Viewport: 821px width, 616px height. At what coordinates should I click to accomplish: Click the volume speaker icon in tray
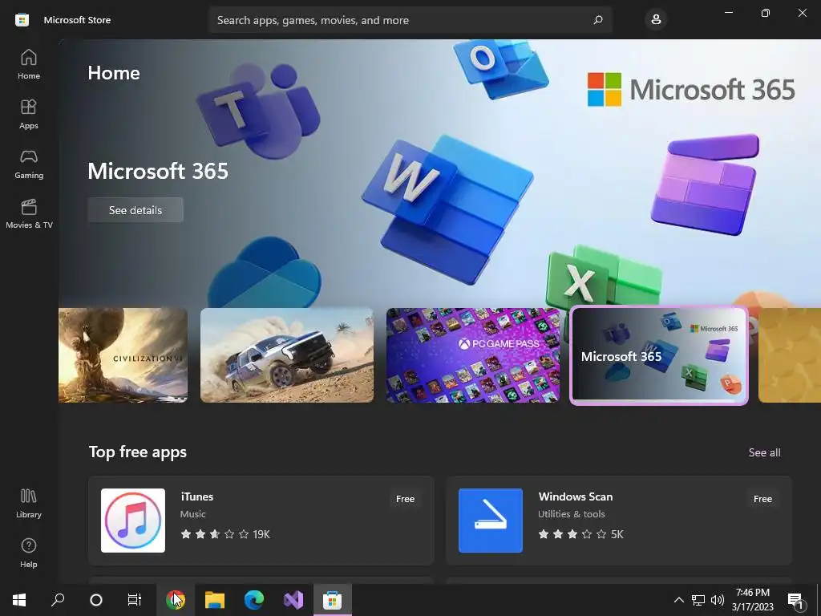click(718, 600)
